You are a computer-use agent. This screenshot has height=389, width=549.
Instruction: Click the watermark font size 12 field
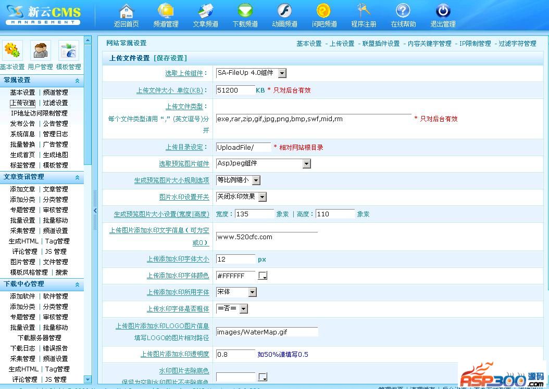[235, 260]
